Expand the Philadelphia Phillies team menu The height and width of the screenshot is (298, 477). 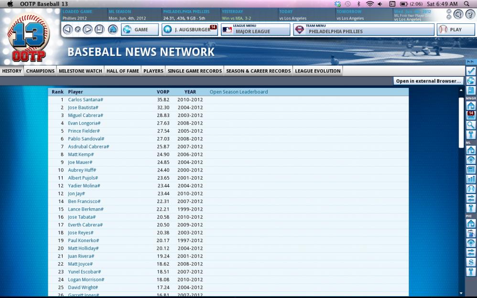point(364,30)
